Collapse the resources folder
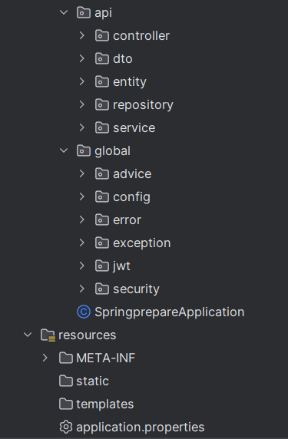The image size is (288, 439). coord(28,335)
